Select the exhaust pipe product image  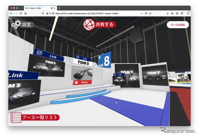point(82,73)
